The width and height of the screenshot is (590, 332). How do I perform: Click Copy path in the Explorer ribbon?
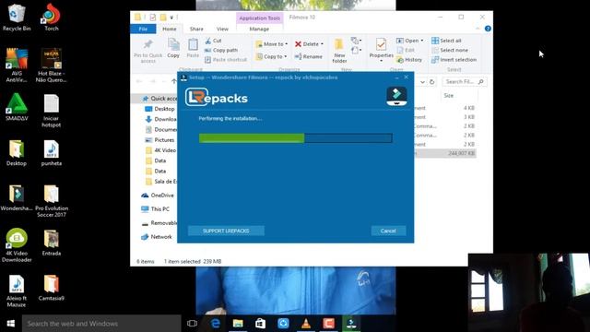[221, 50]
